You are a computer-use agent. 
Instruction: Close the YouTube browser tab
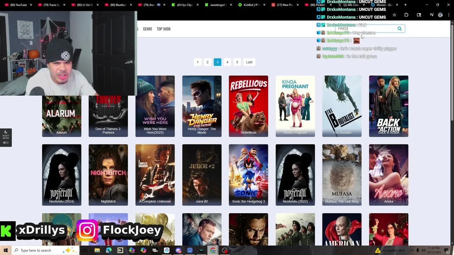point(31,5)
